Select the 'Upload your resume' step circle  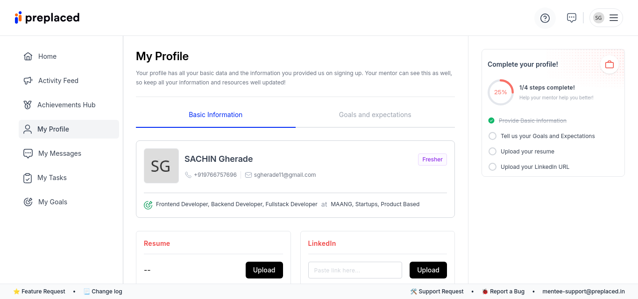click(492, 152)
